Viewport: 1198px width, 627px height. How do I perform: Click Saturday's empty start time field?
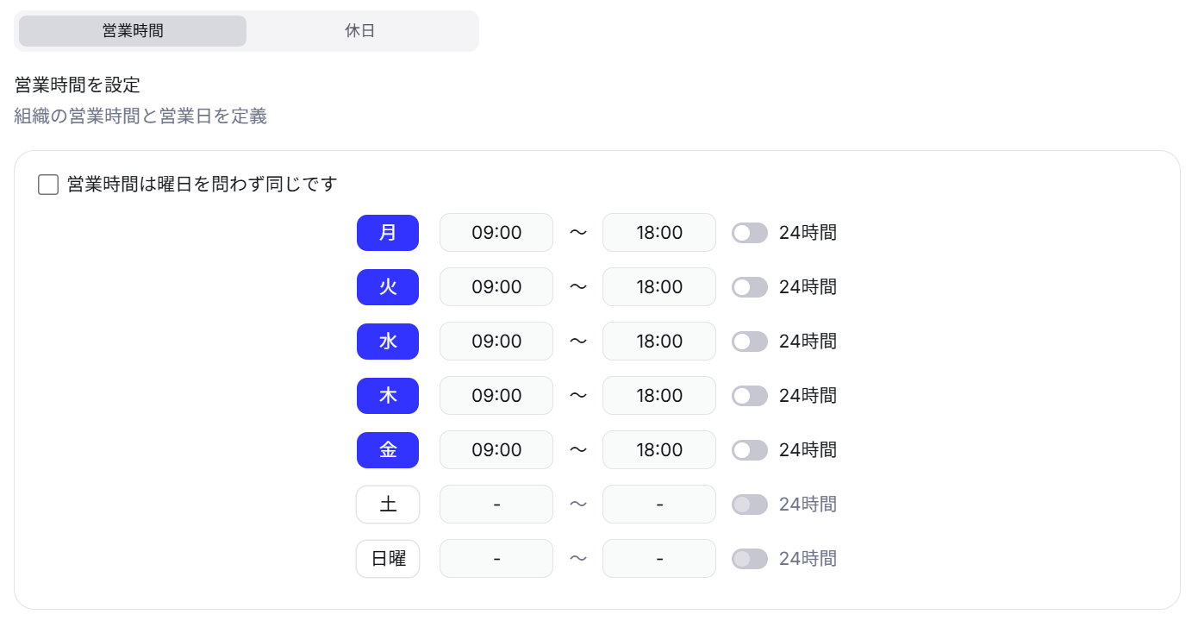pos(496,504)
